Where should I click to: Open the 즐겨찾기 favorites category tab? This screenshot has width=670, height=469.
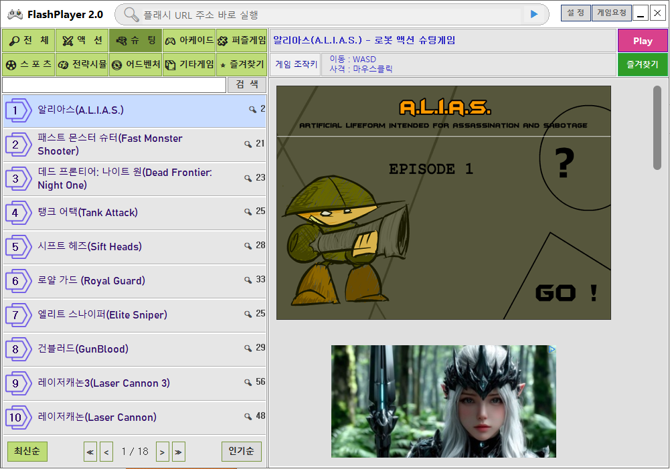coord(242,64)
